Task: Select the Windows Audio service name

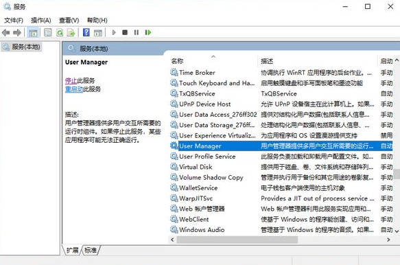Action: 202,229
